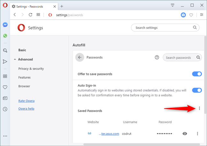Screen dimensions: 207x146
Task: Turn off Auto Sign-in switch
Action: click(x=197, y=90)
